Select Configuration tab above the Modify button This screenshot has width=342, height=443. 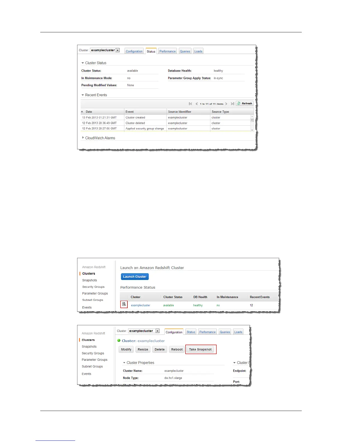point(174,332)
